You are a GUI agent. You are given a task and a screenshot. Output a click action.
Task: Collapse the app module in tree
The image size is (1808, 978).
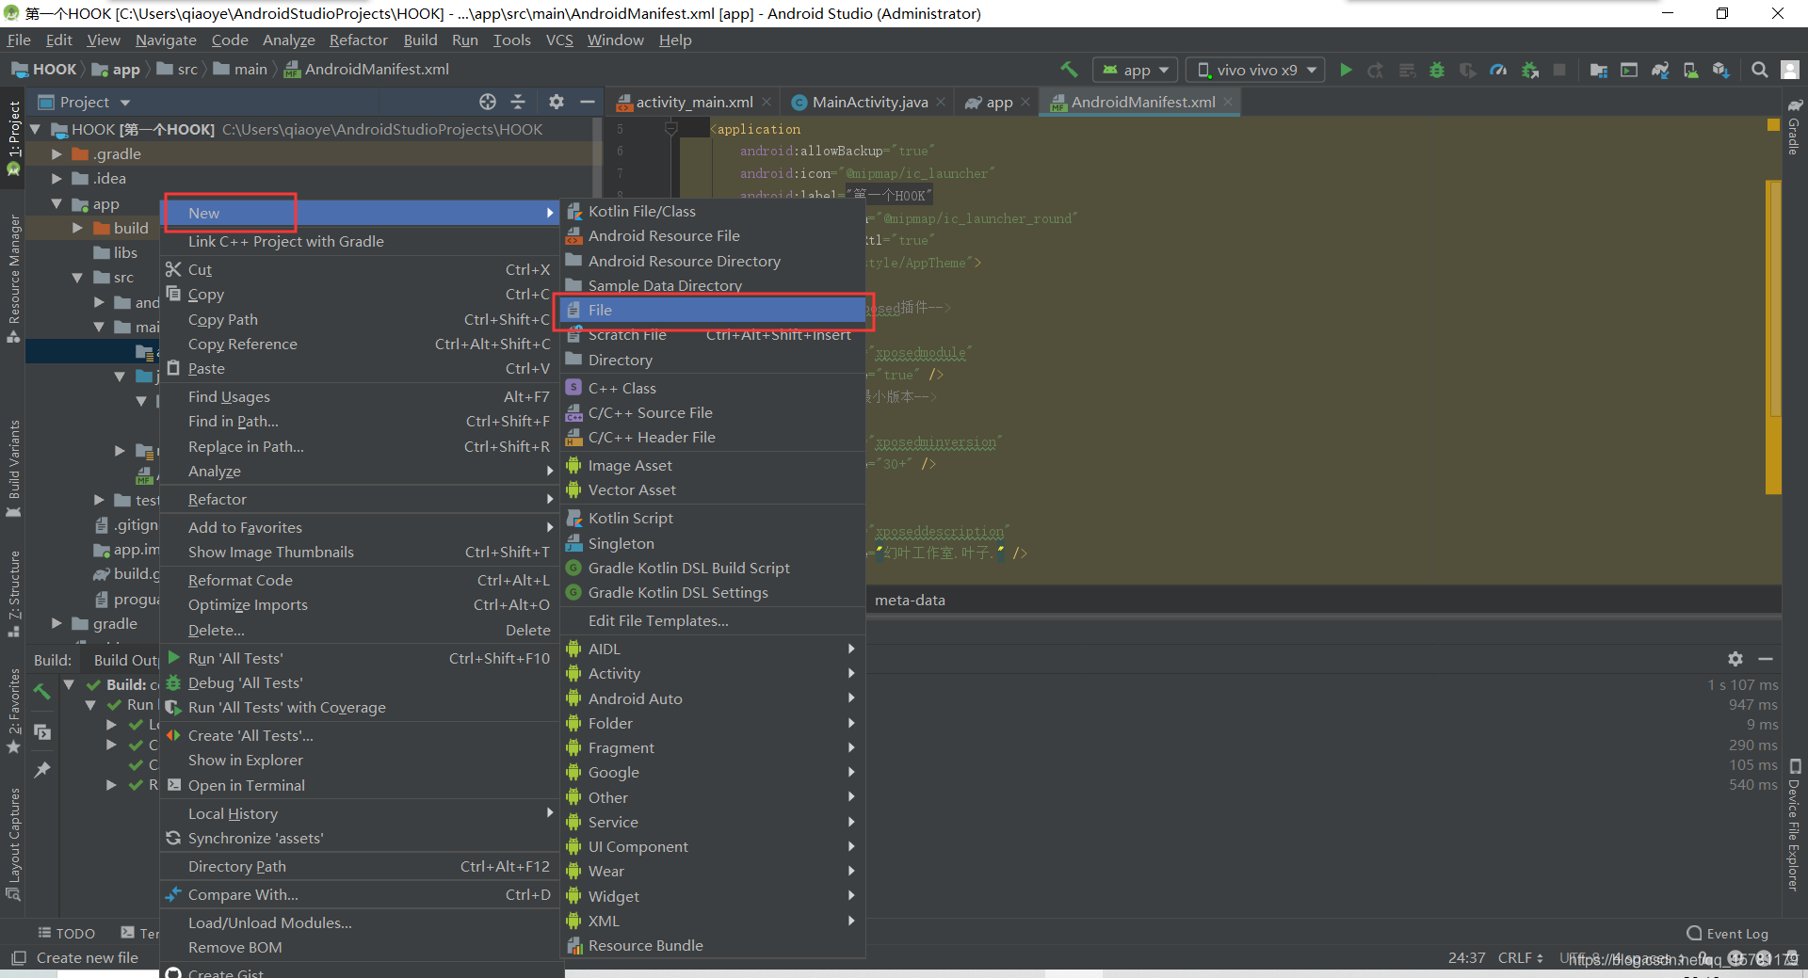pyautogui.click(x=56, y=203)
